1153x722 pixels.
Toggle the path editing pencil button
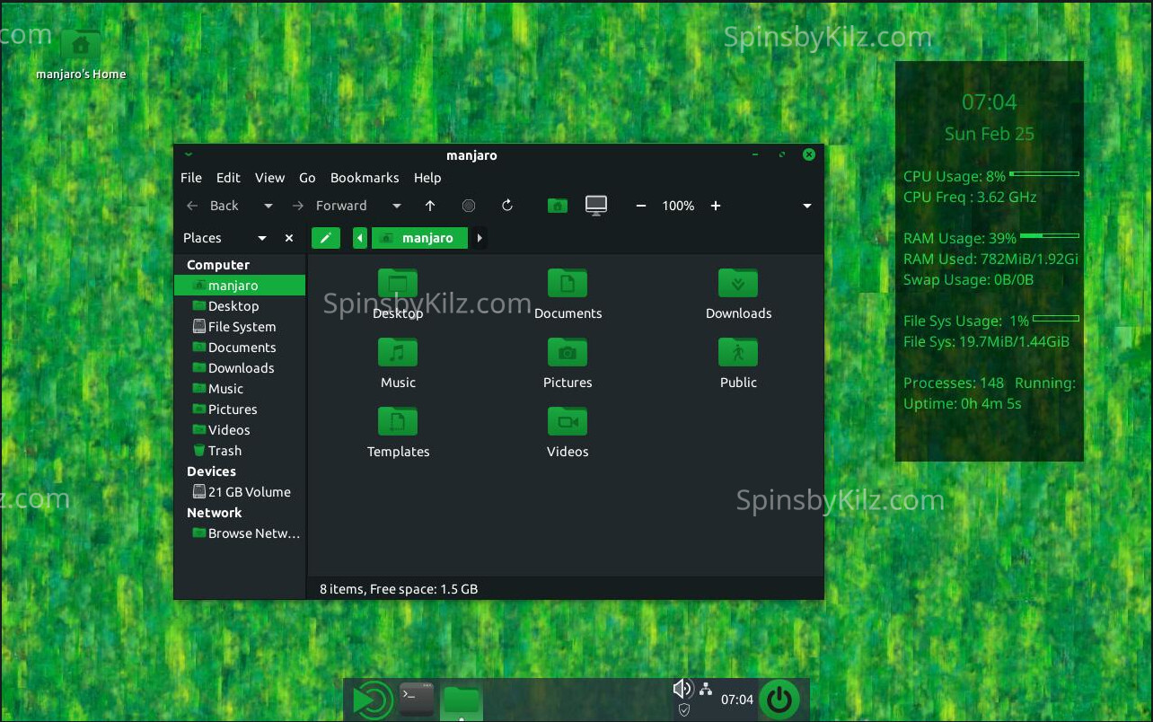tap(325, 237)
